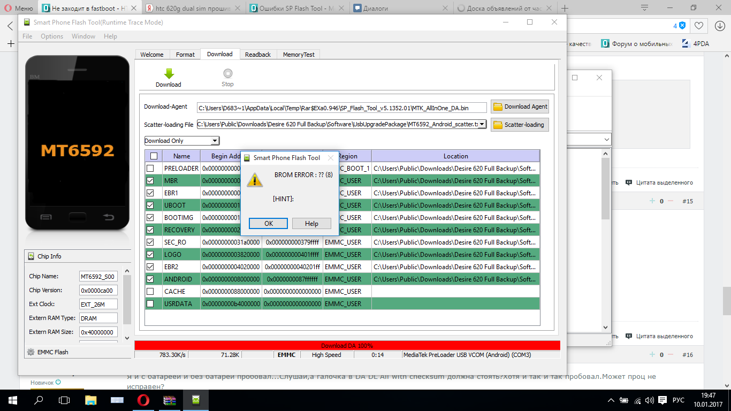731x411 pixels.
Task: Uncheck the ANDROID partition checkbox
Action: (x=150, y=279)
